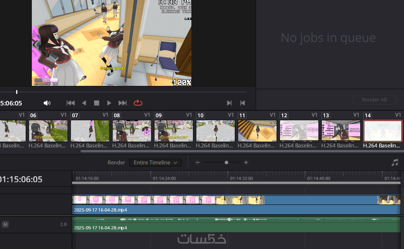Image resolution: width=404 pixels, height=249 pixels.
Task: Click the music note audio icon
Action: click(395, 162)
